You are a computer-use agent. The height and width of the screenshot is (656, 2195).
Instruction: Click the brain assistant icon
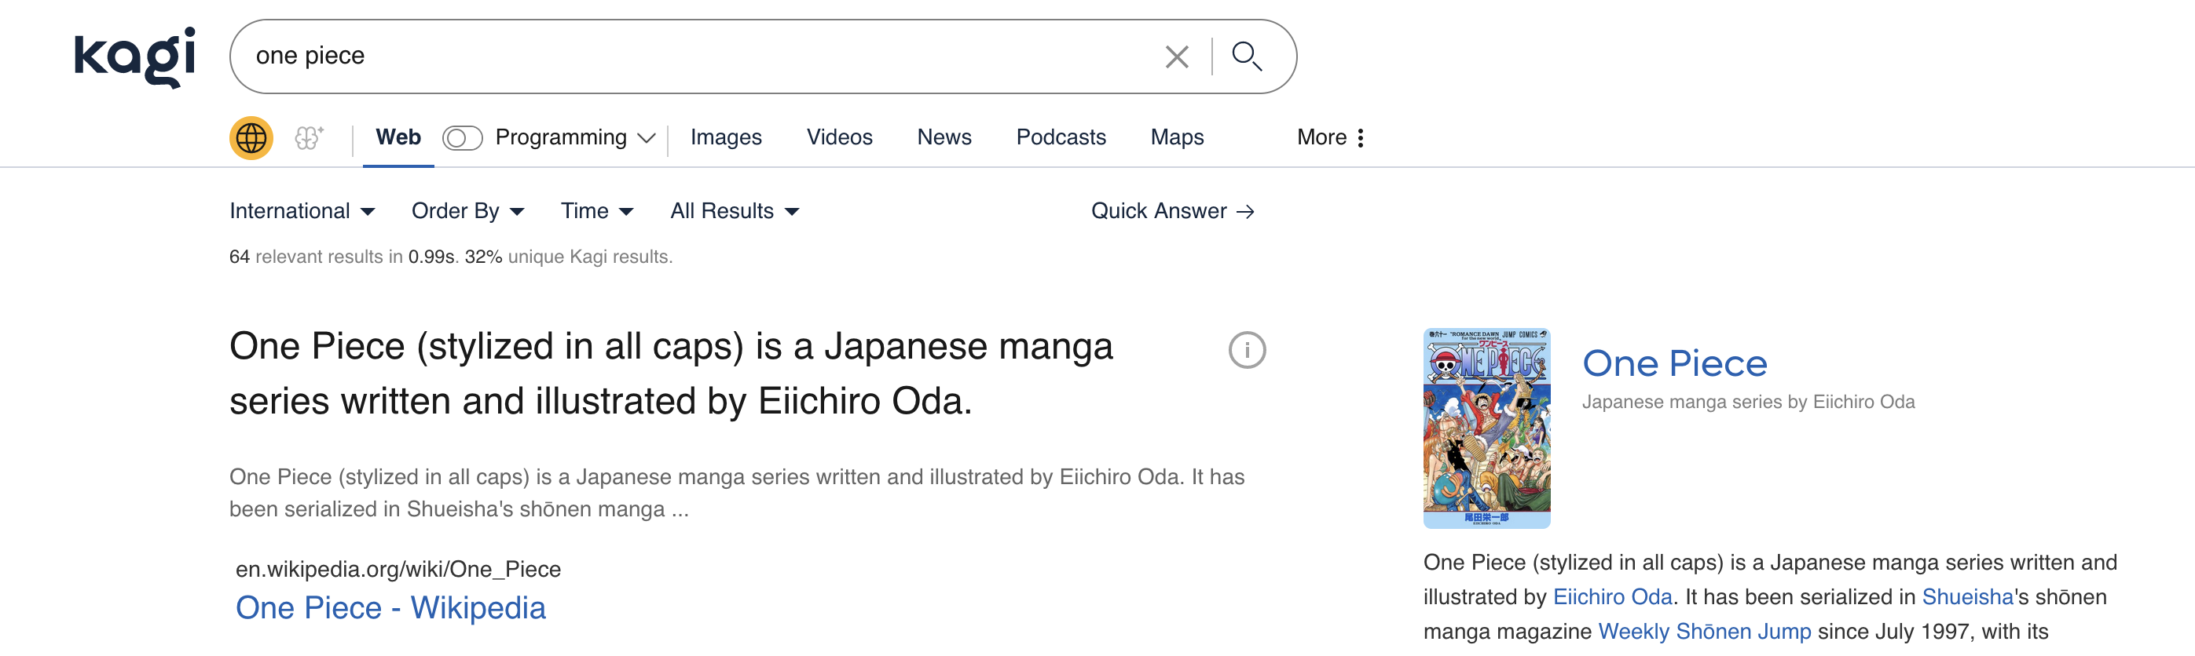309,138
